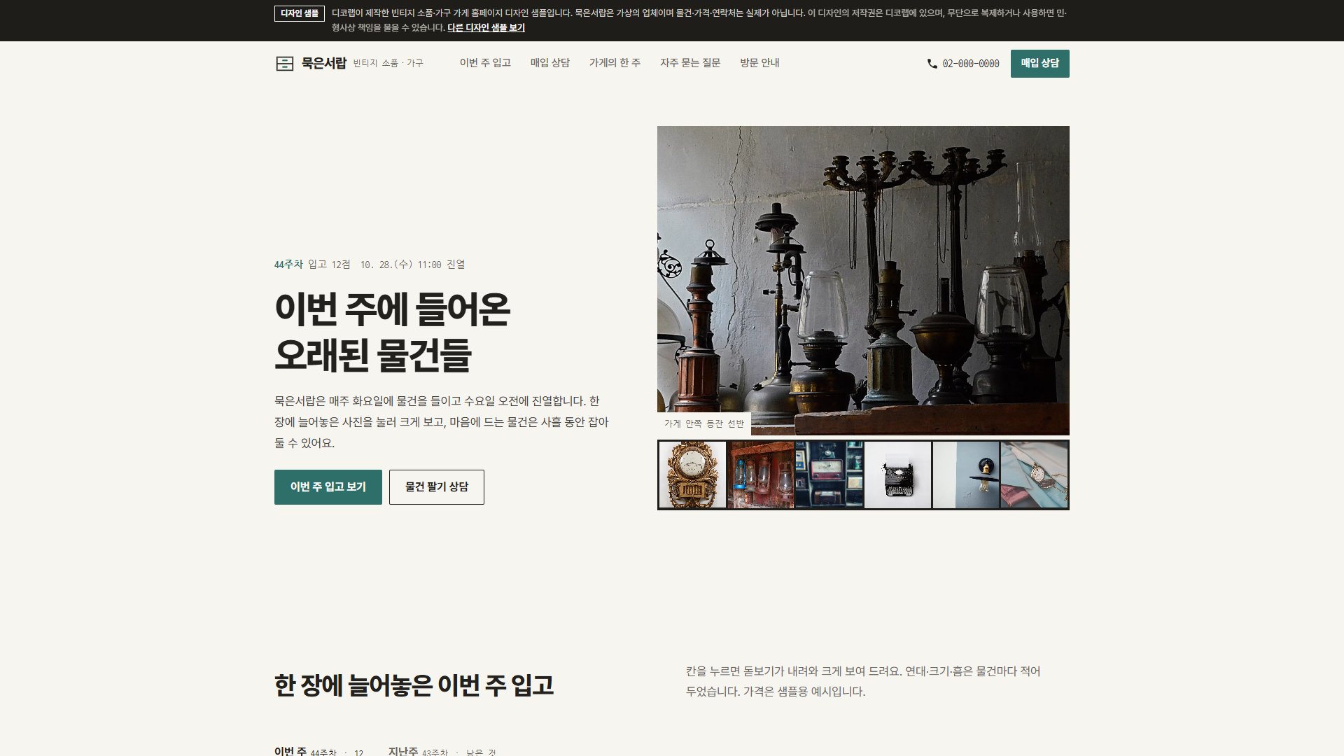The width and height of the screenshot is (1344, 756).
Task: Click the phone icon beside 02-000-0000
Action: point(932,64)
